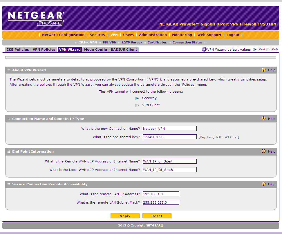Open the Web Support menu
Image resolution: width=282 pixels, height=234 pixels.
coord(209,35)
